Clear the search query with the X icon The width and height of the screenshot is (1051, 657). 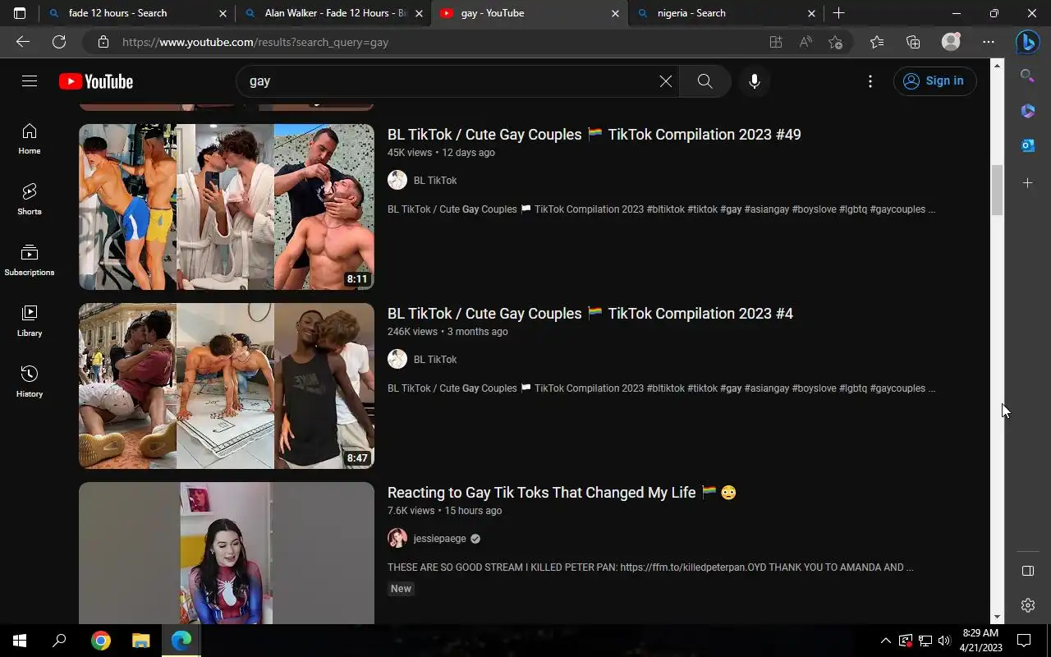pyautogui.click(x=666, y=81)
